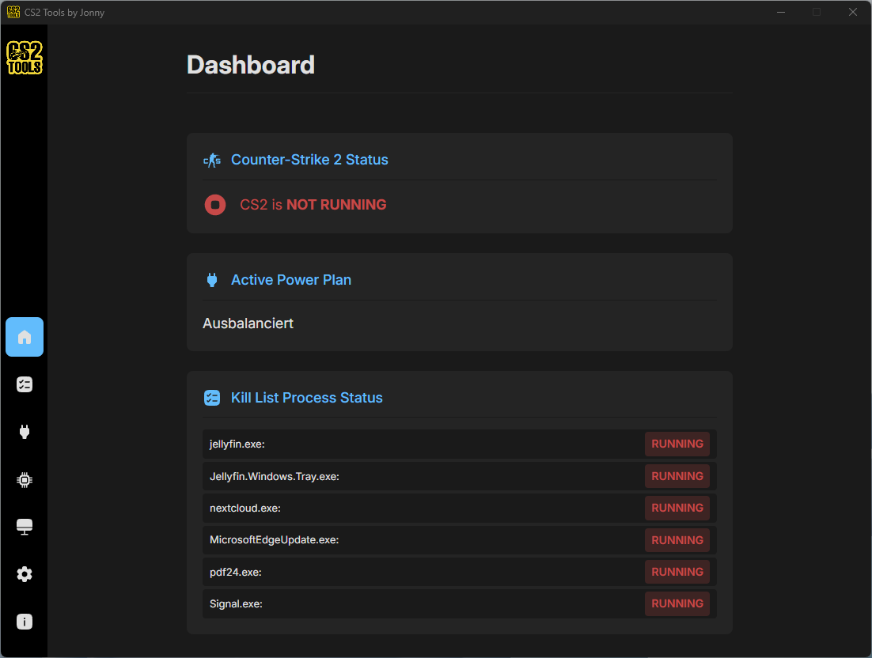Open the Power Plan plug icon in sidebar
The width and height of the screenshot is (872, 658).
[24, 432]
